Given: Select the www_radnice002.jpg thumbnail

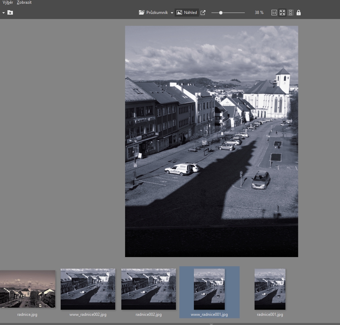Looking at the screenshot, I should click(88, 289).
